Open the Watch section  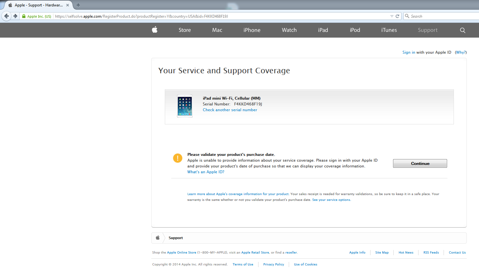click(x=289, y=30)
